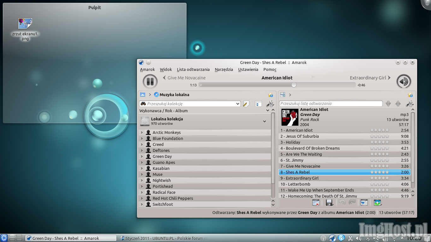Click the track progress slider handle
The image size is (431, 242).
tap(294, 85)
